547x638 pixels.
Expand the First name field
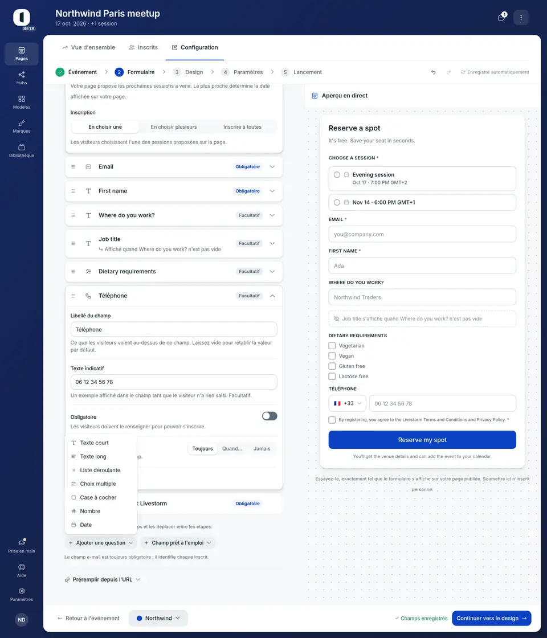[272, 191]
